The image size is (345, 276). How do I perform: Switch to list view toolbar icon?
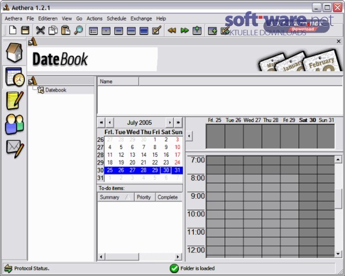click(93, 30)
